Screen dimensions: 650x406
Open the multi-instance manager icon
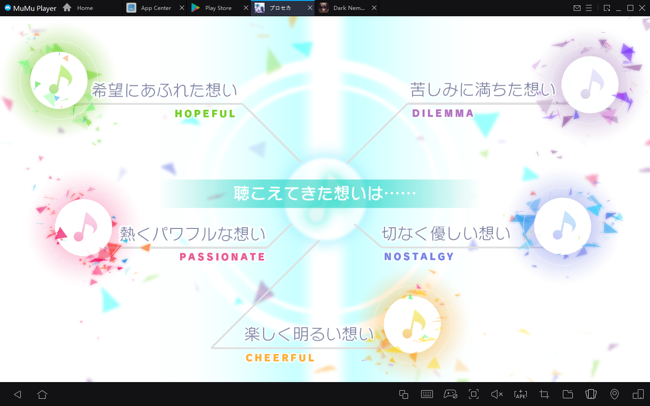(404, 394)
